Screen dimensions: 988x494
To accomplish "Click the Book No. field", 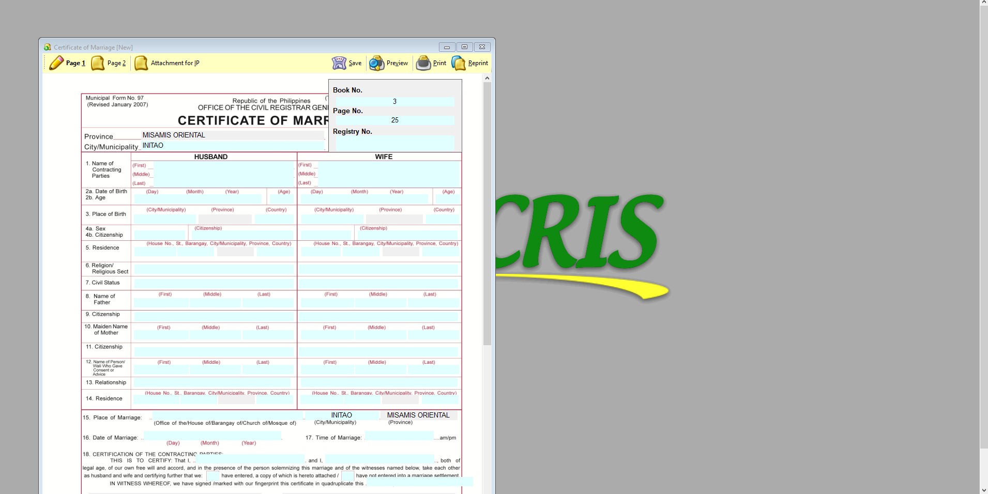I will pyautogui.click(x=395, y=101).
